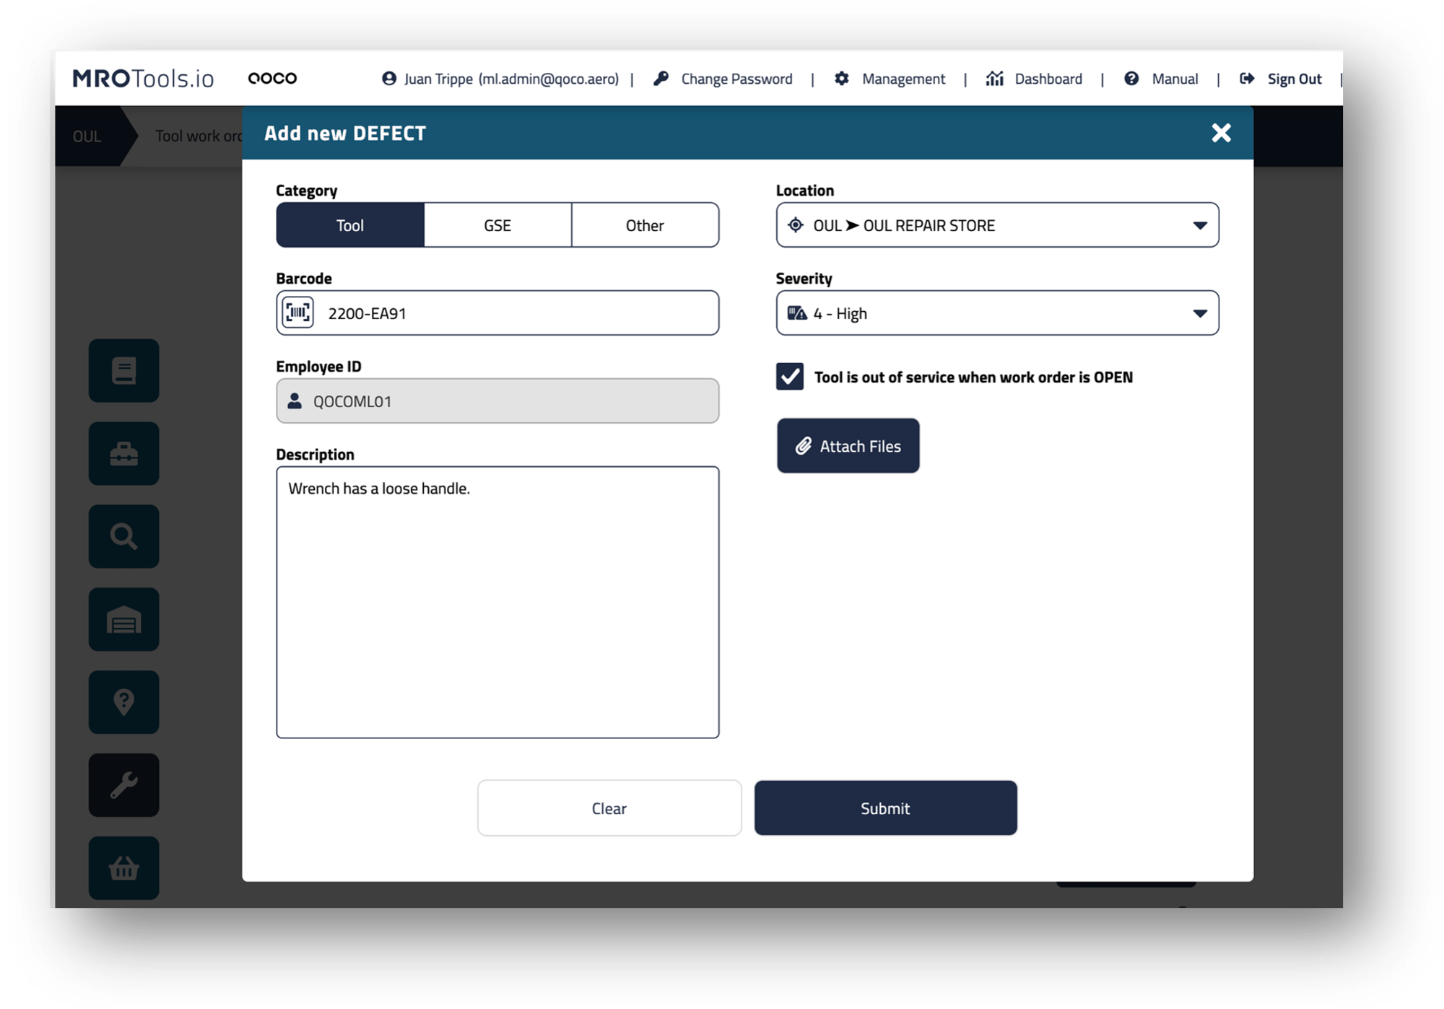Go to Dashboard in top menu
The image size is (1444, 1009).
(1035, 79)
